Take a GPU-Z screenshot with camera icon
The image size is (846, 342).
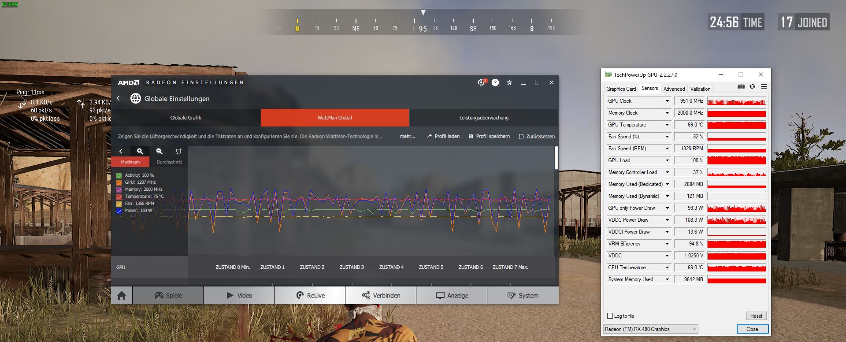tap(741, 86)
